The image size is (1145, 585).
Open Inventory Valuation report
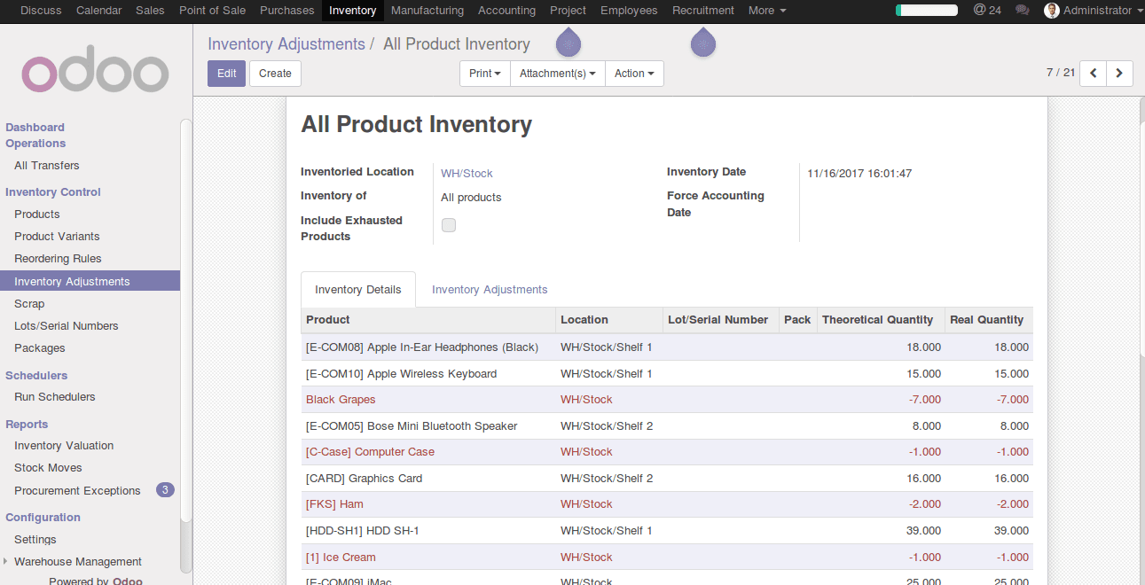tap(64, 446)
